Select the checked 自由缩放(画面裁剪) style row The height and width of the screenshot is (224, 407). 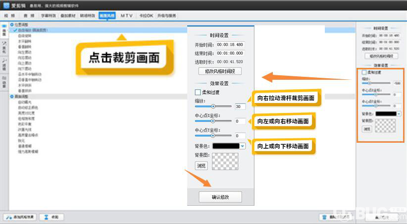(x=182, y=30)
